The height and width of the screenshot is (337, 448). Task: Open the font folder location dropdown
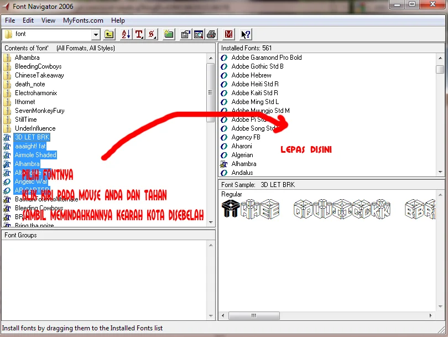pyautogui.click(x=96, y=35)
